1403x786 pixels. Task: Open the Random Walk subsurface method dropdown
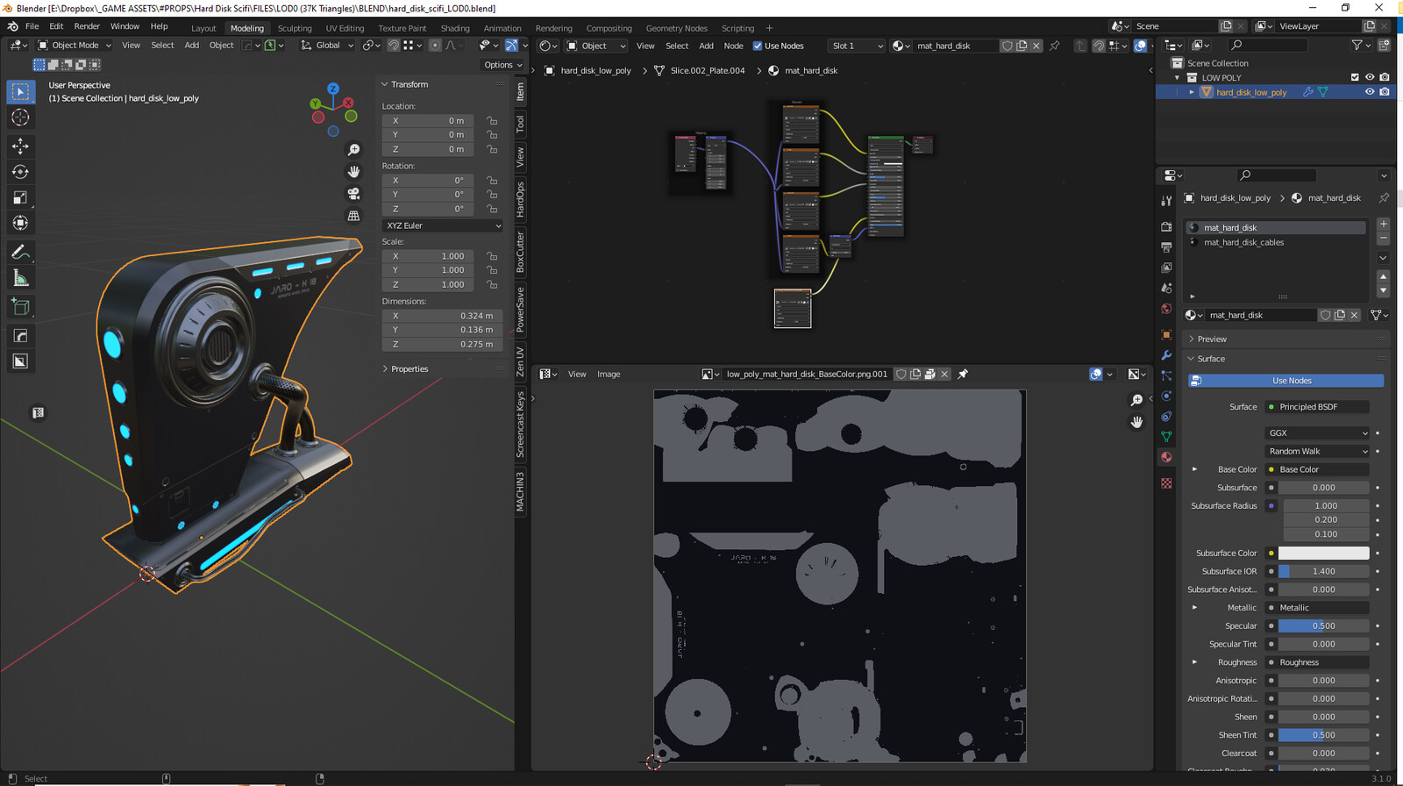click(1317, 451)
